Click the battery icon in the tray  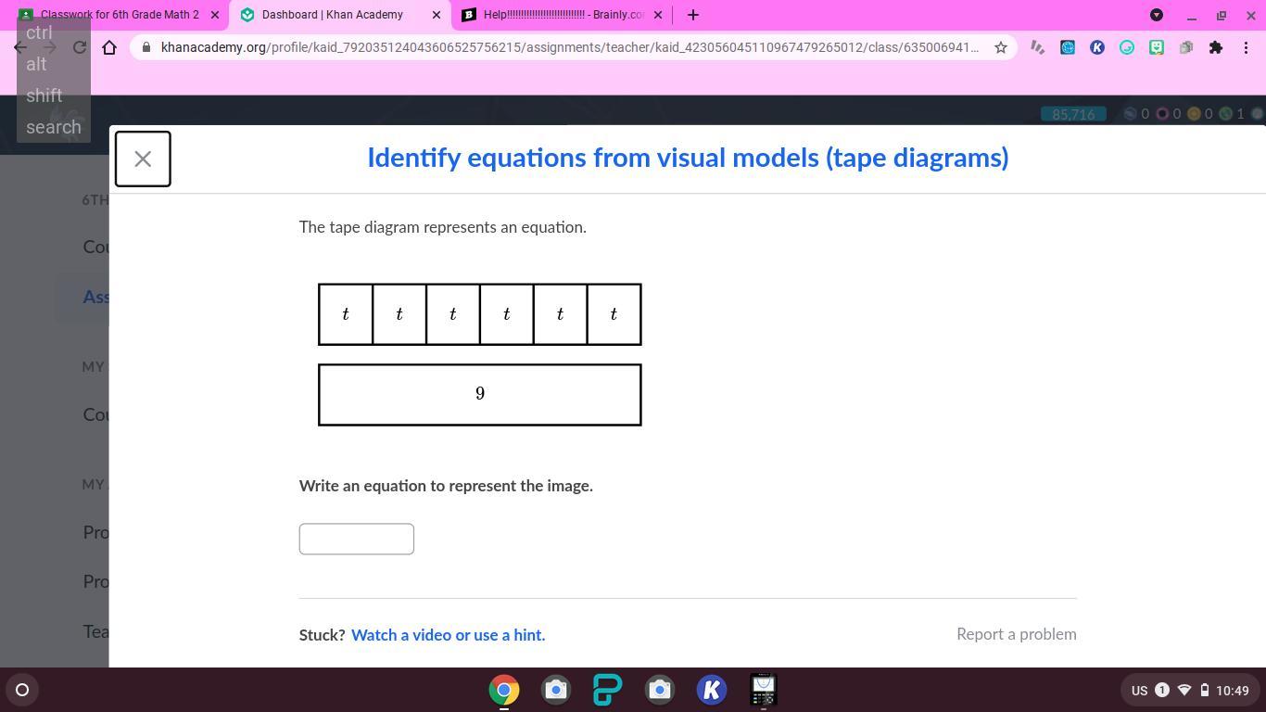tap(1205, 690)
